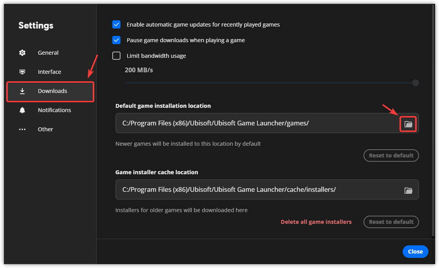
Task: Disable automatic game updates checkbox
Action: [116, 25]
